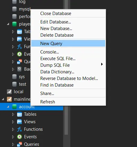
Task: Click the mainline connection icon
Action: tap(9, 99)
